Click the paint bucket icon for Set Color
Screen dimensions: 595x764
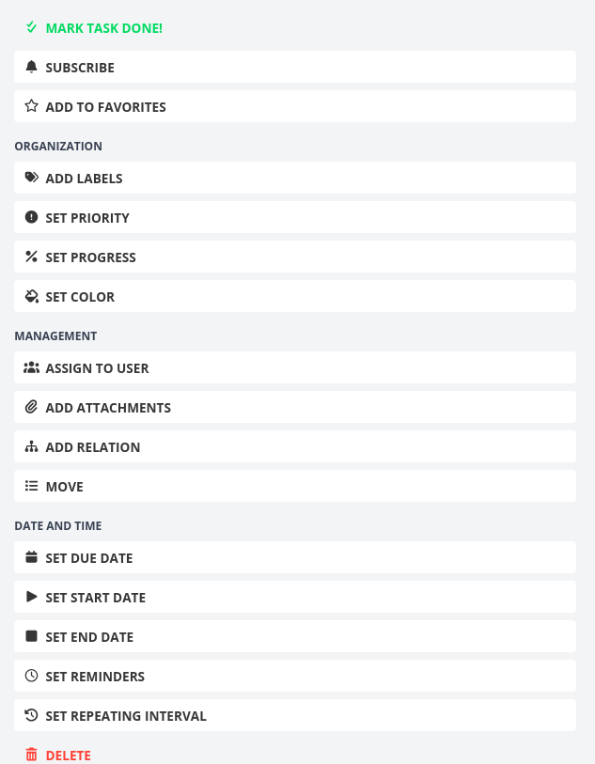tap(31, 297)
